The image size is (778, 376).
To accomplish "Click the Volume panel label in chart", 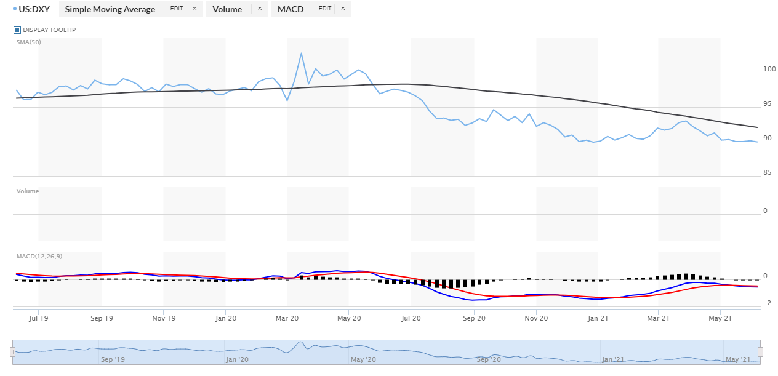I will pos(28,191).
